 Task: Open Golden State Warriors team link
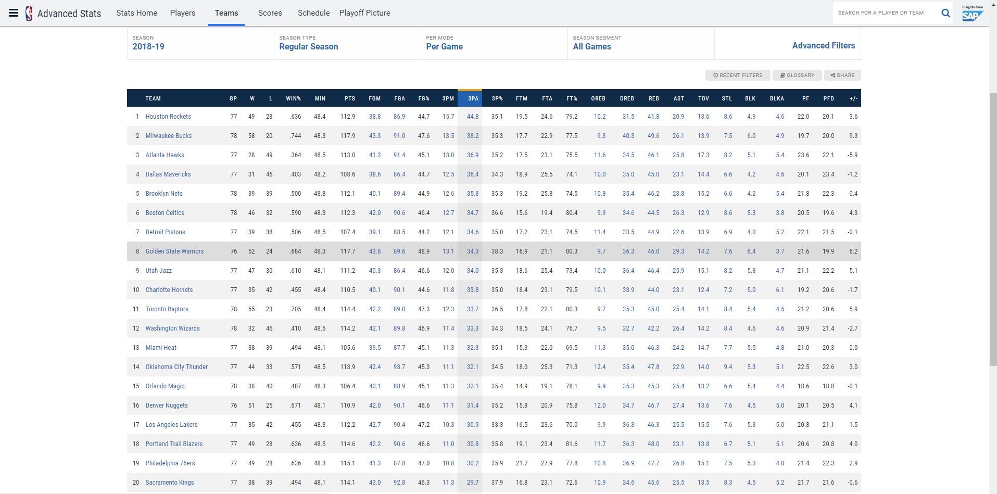click(x=174, y=251)
